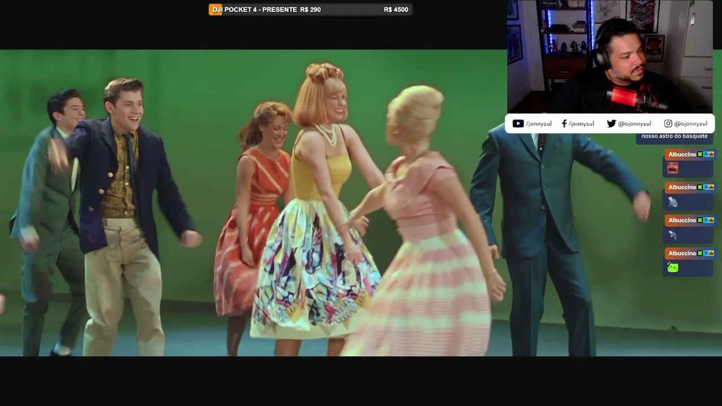722x406 pixels.
Task: Open the @ojonnyzul Instagram handle
Action: (690, 123)
